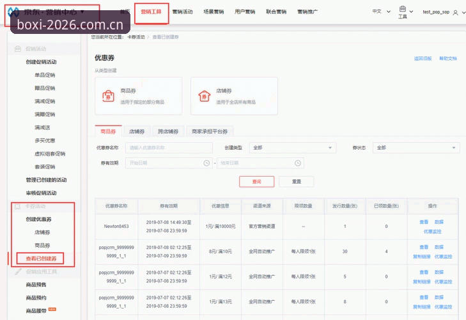Screen dimensions: 466x320
Task: Click the 商品券 shopping bag icon
Action: (x=108, y=96)
